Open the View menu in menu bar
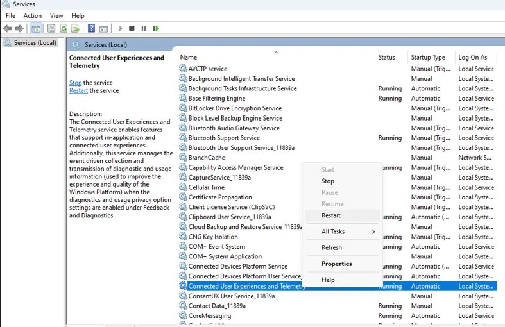This screenshot has height=327, width=505. click(x=56, y=15)
